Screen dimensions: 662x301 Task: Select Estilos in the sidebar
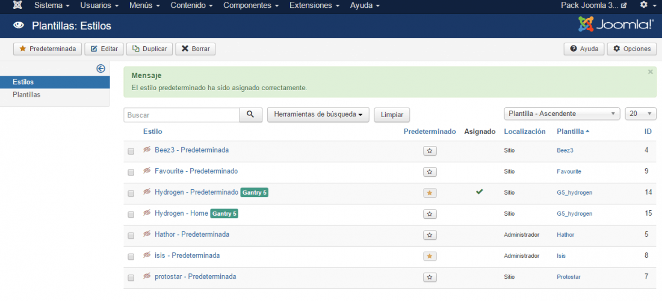[55, 82]
